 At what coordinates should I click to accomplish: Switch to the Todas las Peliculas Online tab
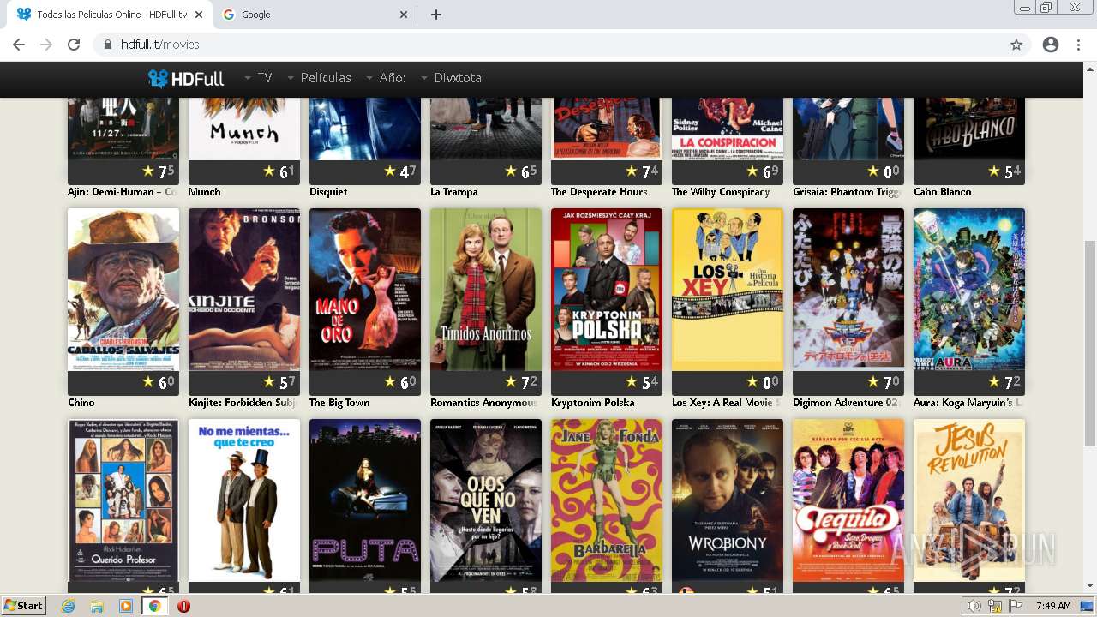(x=110, y=15)
